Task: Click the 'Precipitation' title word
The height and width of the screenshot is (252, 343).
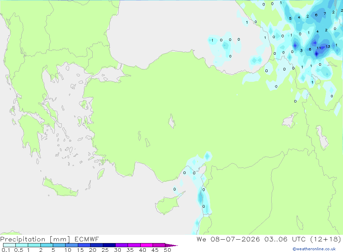Action: 23,239
